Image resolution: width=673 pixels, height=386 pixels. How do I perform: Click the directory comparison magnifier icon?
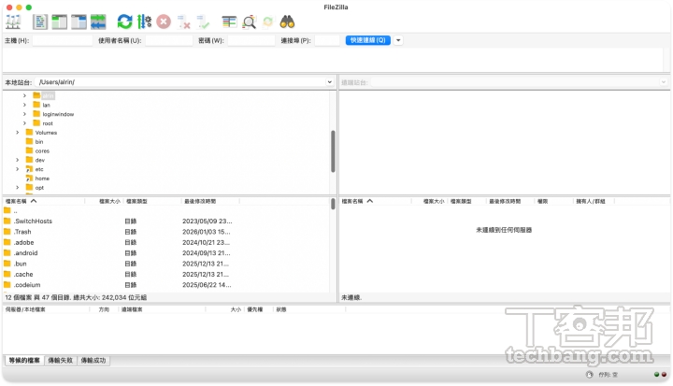click(249, 21)
